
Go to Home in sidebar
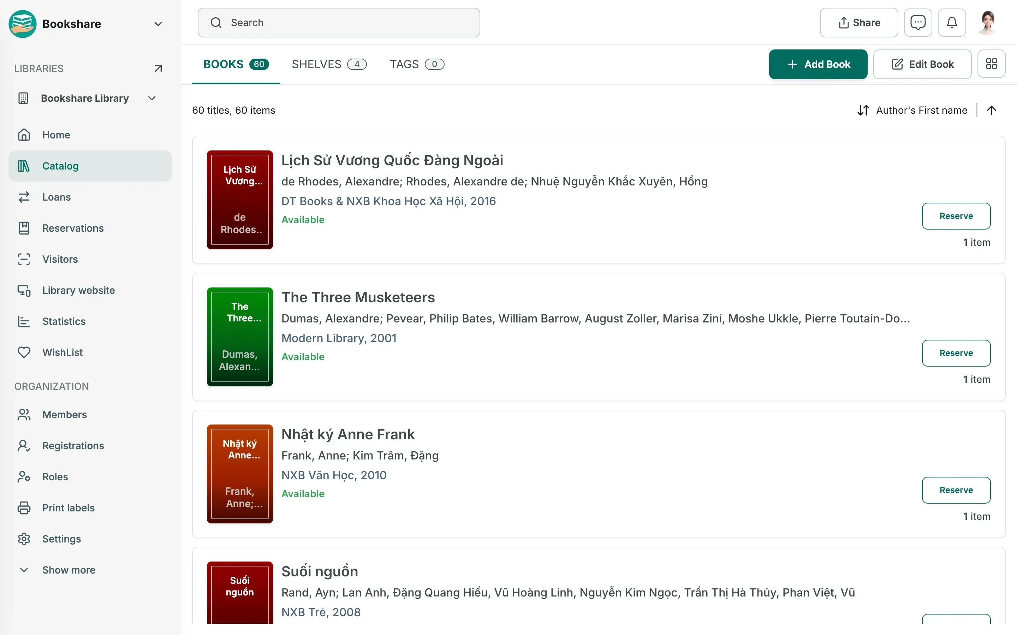click(90, 135)
